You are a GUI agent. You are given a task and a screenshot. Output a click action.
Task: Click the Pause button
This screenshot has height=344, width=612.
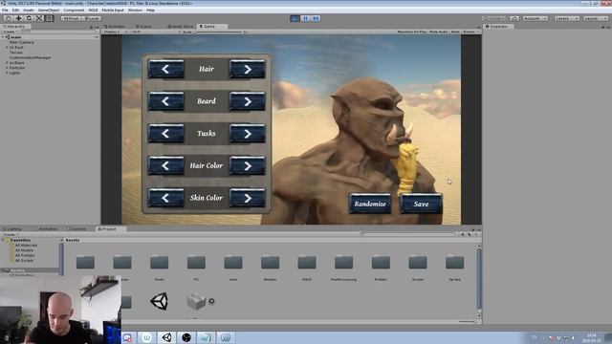point(305,18)
